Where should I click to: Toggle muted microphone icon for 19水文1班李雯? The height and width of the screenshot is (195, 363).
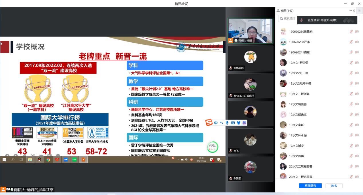click(x=351, y=63)
